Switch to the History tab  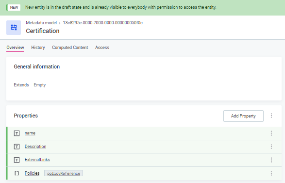tap(38, 48)
